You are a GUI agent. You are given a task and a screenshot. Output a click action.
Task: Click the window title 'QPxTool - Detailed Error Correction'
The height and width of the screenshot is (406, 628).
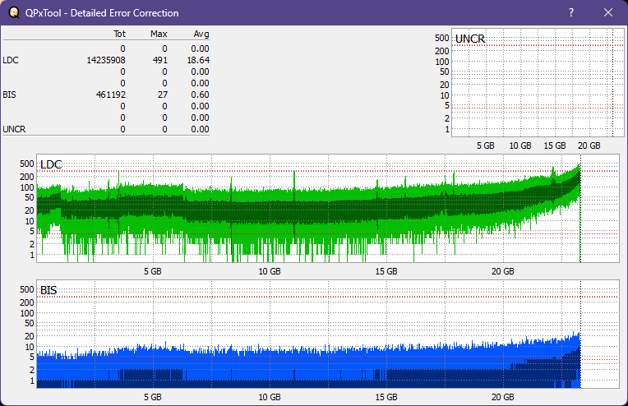pos(102,13)
